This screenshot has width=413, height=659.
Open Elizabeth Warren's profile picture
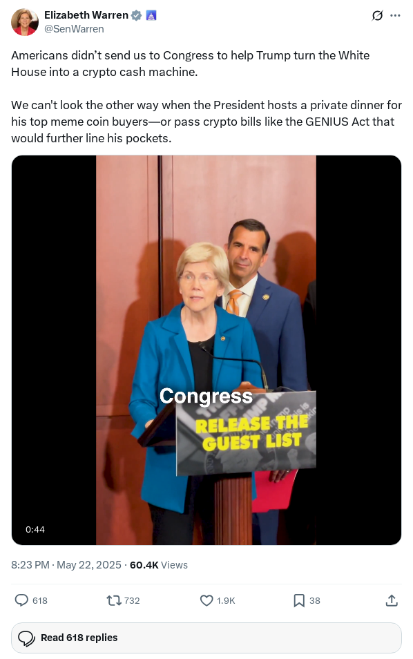(x=25, y=22)
